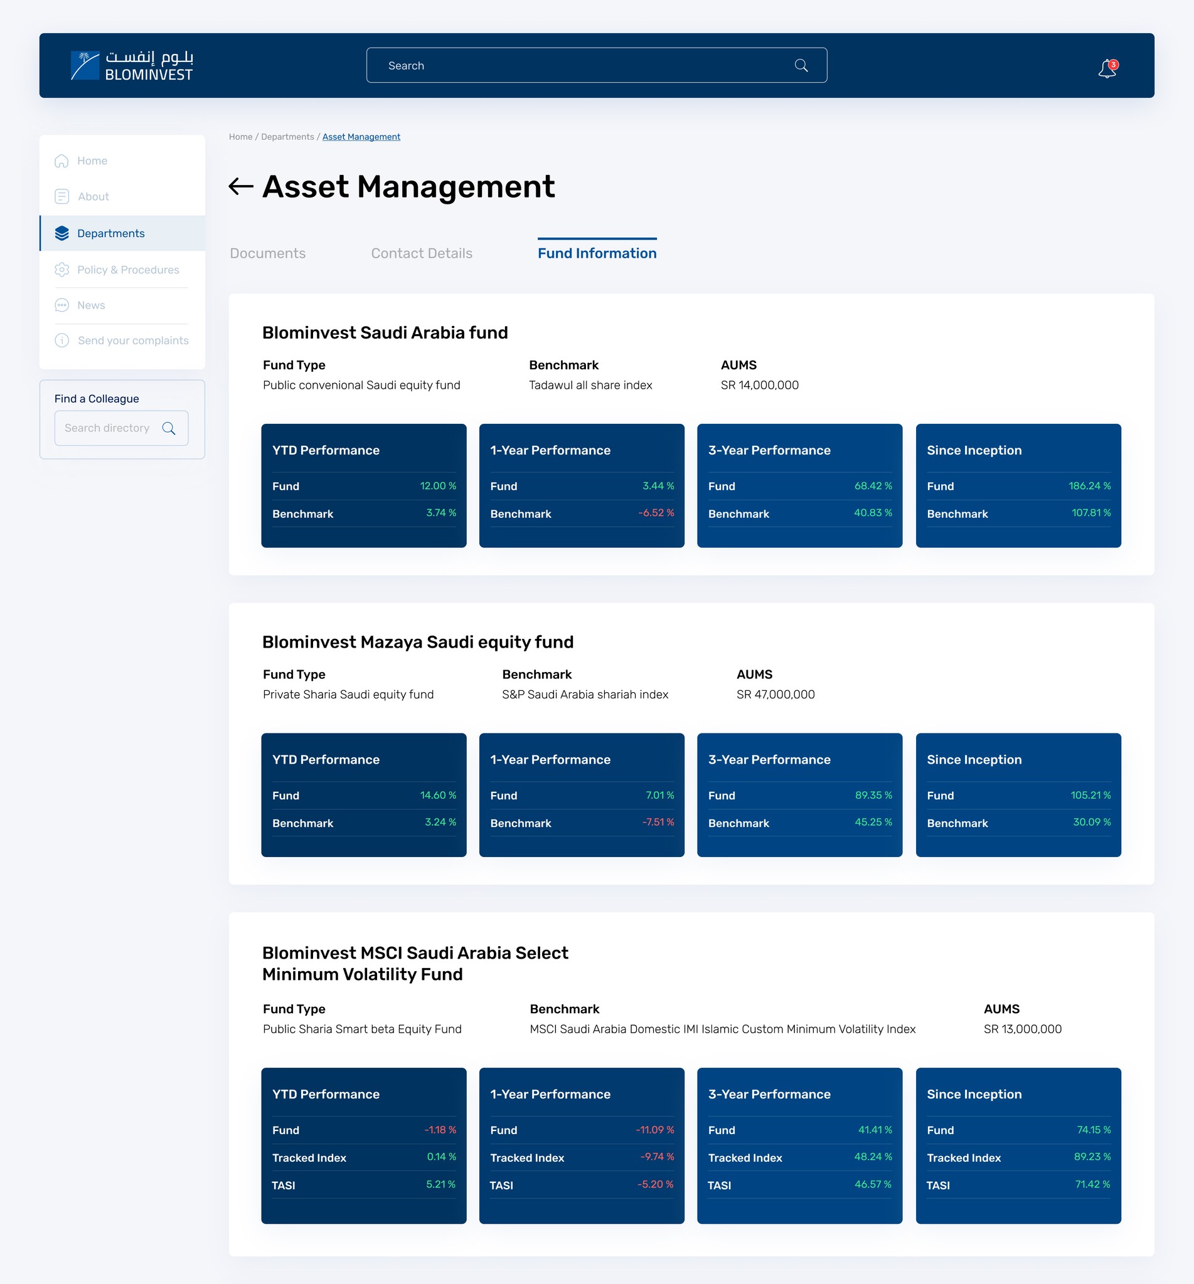Click Public Sharia Smart beta Equity Fund text
Image resolution: width=1194 pixels, height=1284 pixels.
click(362, 1029)
